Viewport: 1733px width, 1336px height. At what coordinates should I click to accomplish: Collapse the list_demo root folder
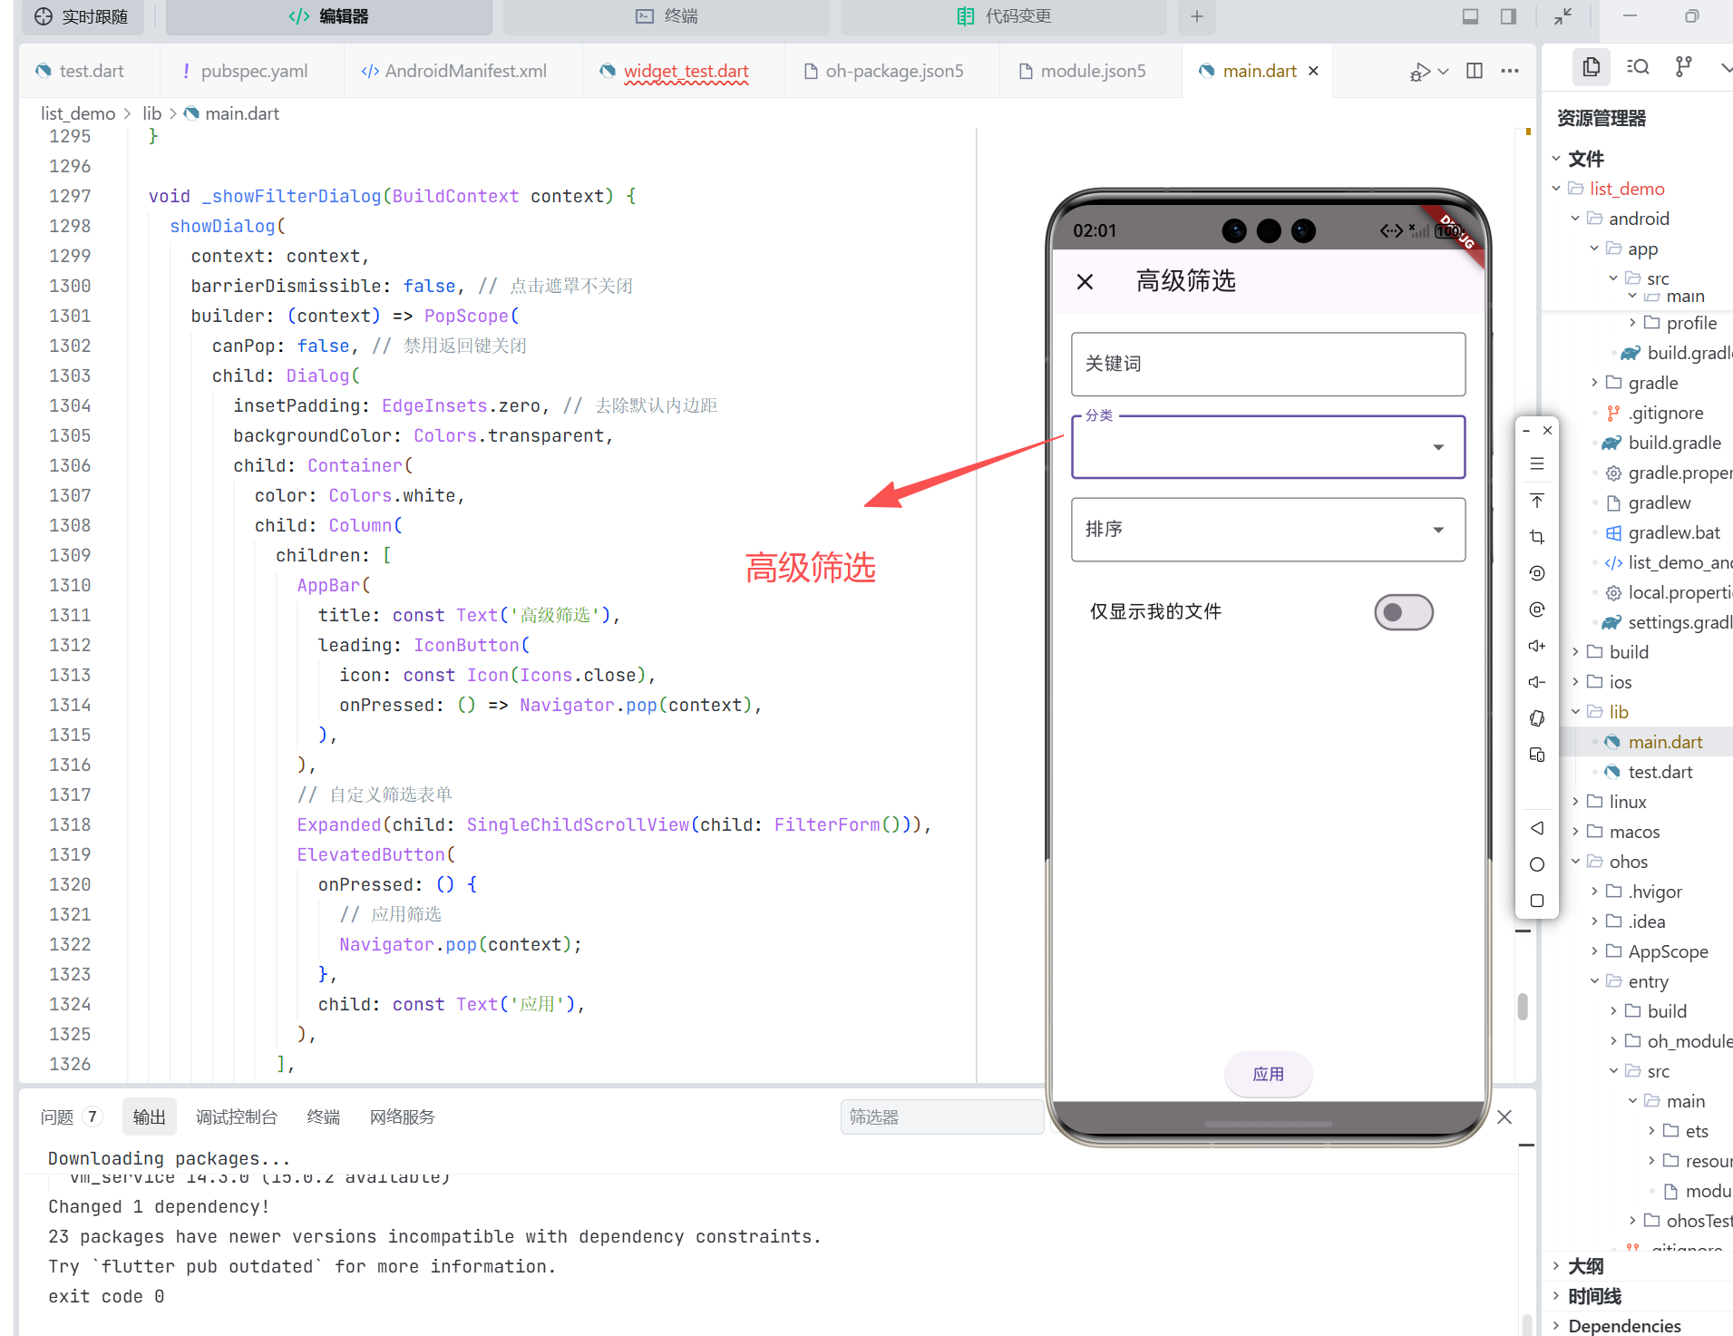click(1556, 189)
